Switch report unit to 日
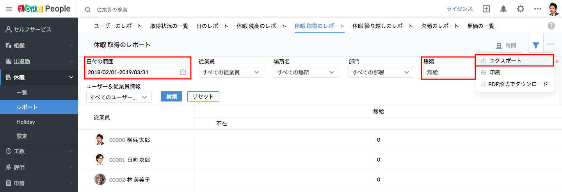The width and height of the screenshot is (562, 192). coord(498,45)
